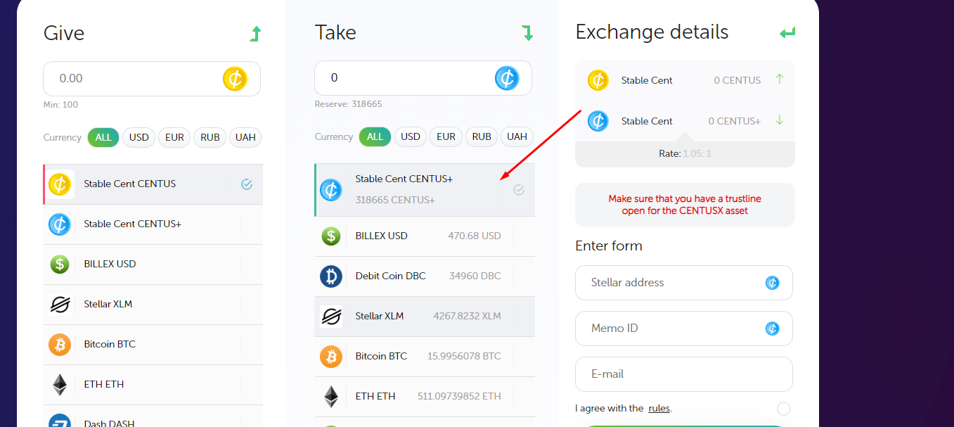Click yellow Stable Cent CENTUS icon in Give list
The height and width of the screenshot is (427, 954).
(x=60, y=184)
